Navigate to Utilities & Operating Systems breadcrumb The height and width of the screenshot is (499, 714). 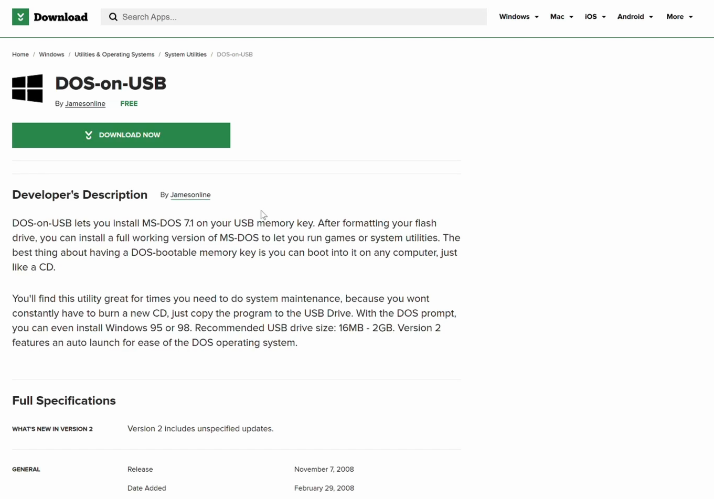[x=114, y=55]
